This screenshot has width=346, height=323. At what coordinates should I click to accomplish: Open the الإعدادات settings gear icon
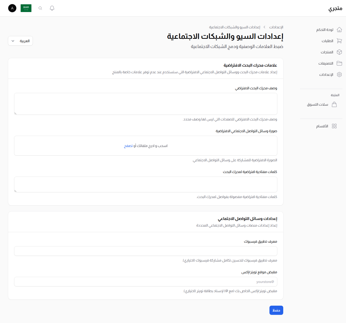tap(339, 74)
